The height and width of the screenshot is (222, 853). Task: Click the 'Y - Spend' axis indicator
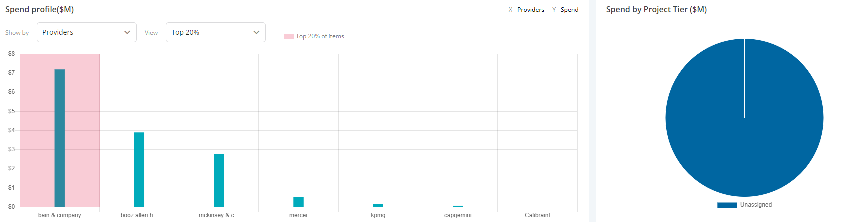point(565,10)
